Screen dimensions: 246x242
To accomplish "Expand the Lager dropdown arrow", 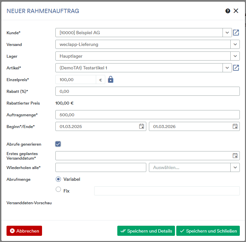I will (x=235, y=56).
